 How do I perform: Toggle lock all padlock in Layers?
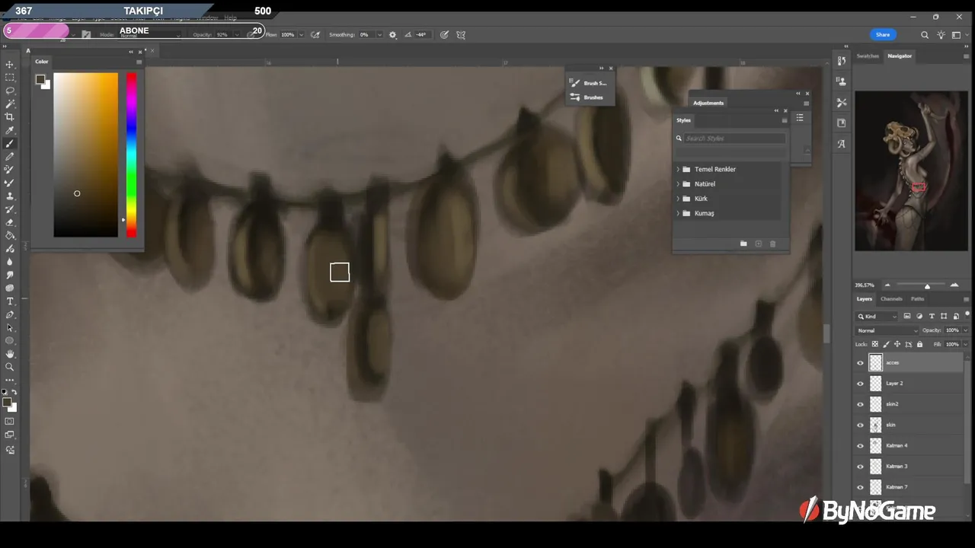pyautogui.click(x=919, y=344)
